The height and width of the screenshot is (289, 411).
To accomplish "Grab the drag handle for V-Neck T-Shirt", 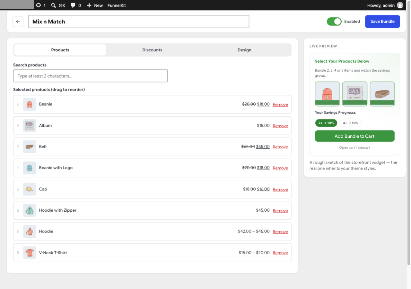I will pyautogui.click(x=18, y=253).
